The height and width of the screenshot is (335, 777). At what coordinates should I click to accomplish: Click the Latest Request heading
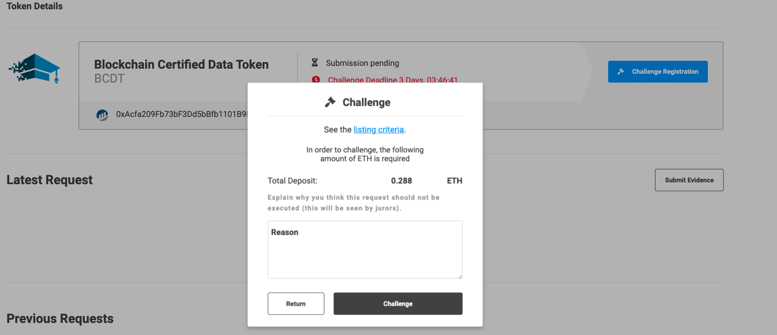[x=50, y=180]
